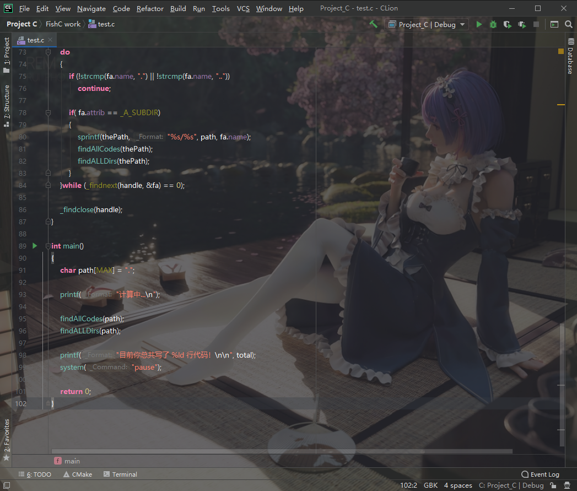Click the '_findclose(handle);' code line
This screenshot has width=577, height=491.
(91, 210)
